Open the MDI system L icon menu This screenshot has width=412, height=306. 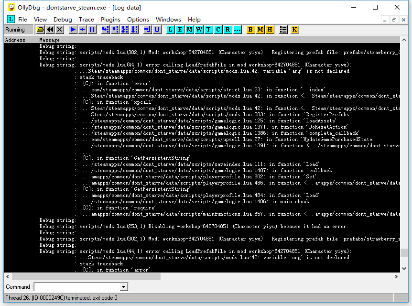tap(11, 19)
